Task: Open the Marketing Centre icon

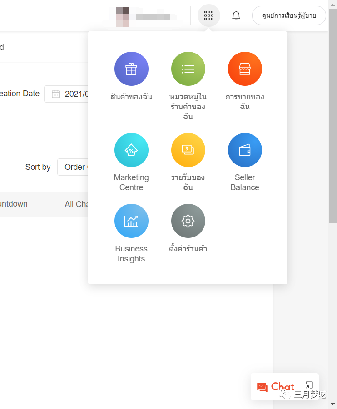Action: click(131, 150)
